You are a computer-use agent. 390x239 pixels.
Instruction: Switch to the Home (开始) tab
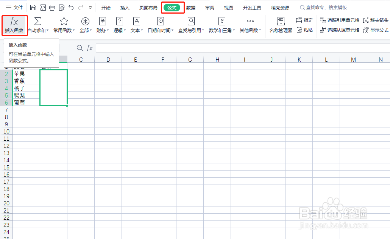(106, 8)
